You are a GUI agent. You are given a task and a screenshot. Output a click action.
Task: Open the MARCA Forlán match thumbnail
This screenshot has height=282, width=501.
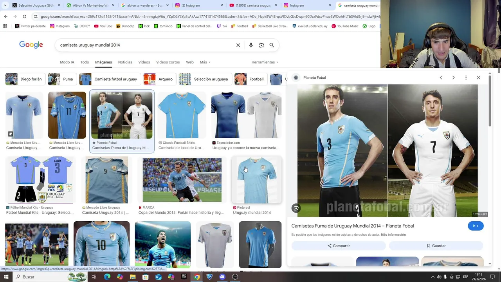[182, 180]
